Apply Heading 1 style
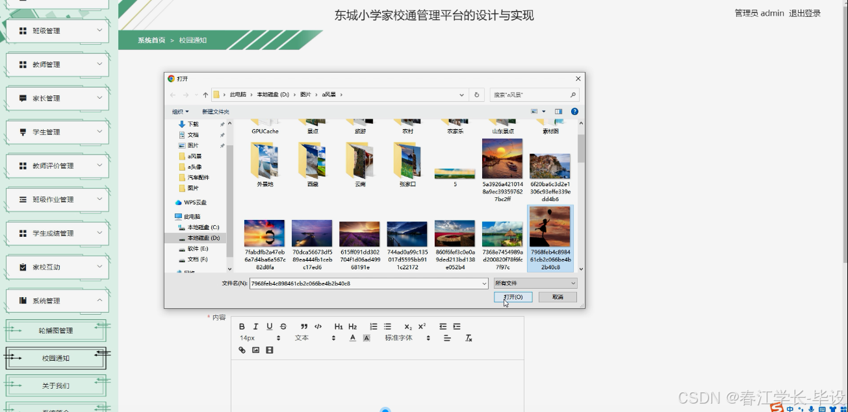 (339, 326)
